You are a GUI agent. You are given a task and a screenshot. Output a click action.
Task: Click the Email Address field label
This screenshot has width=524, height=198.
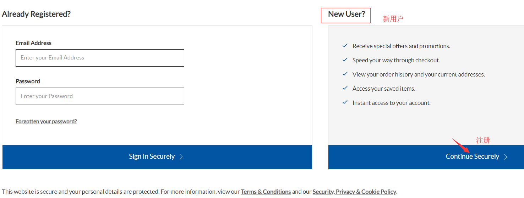pyautogui.click(x=33, y=43)
